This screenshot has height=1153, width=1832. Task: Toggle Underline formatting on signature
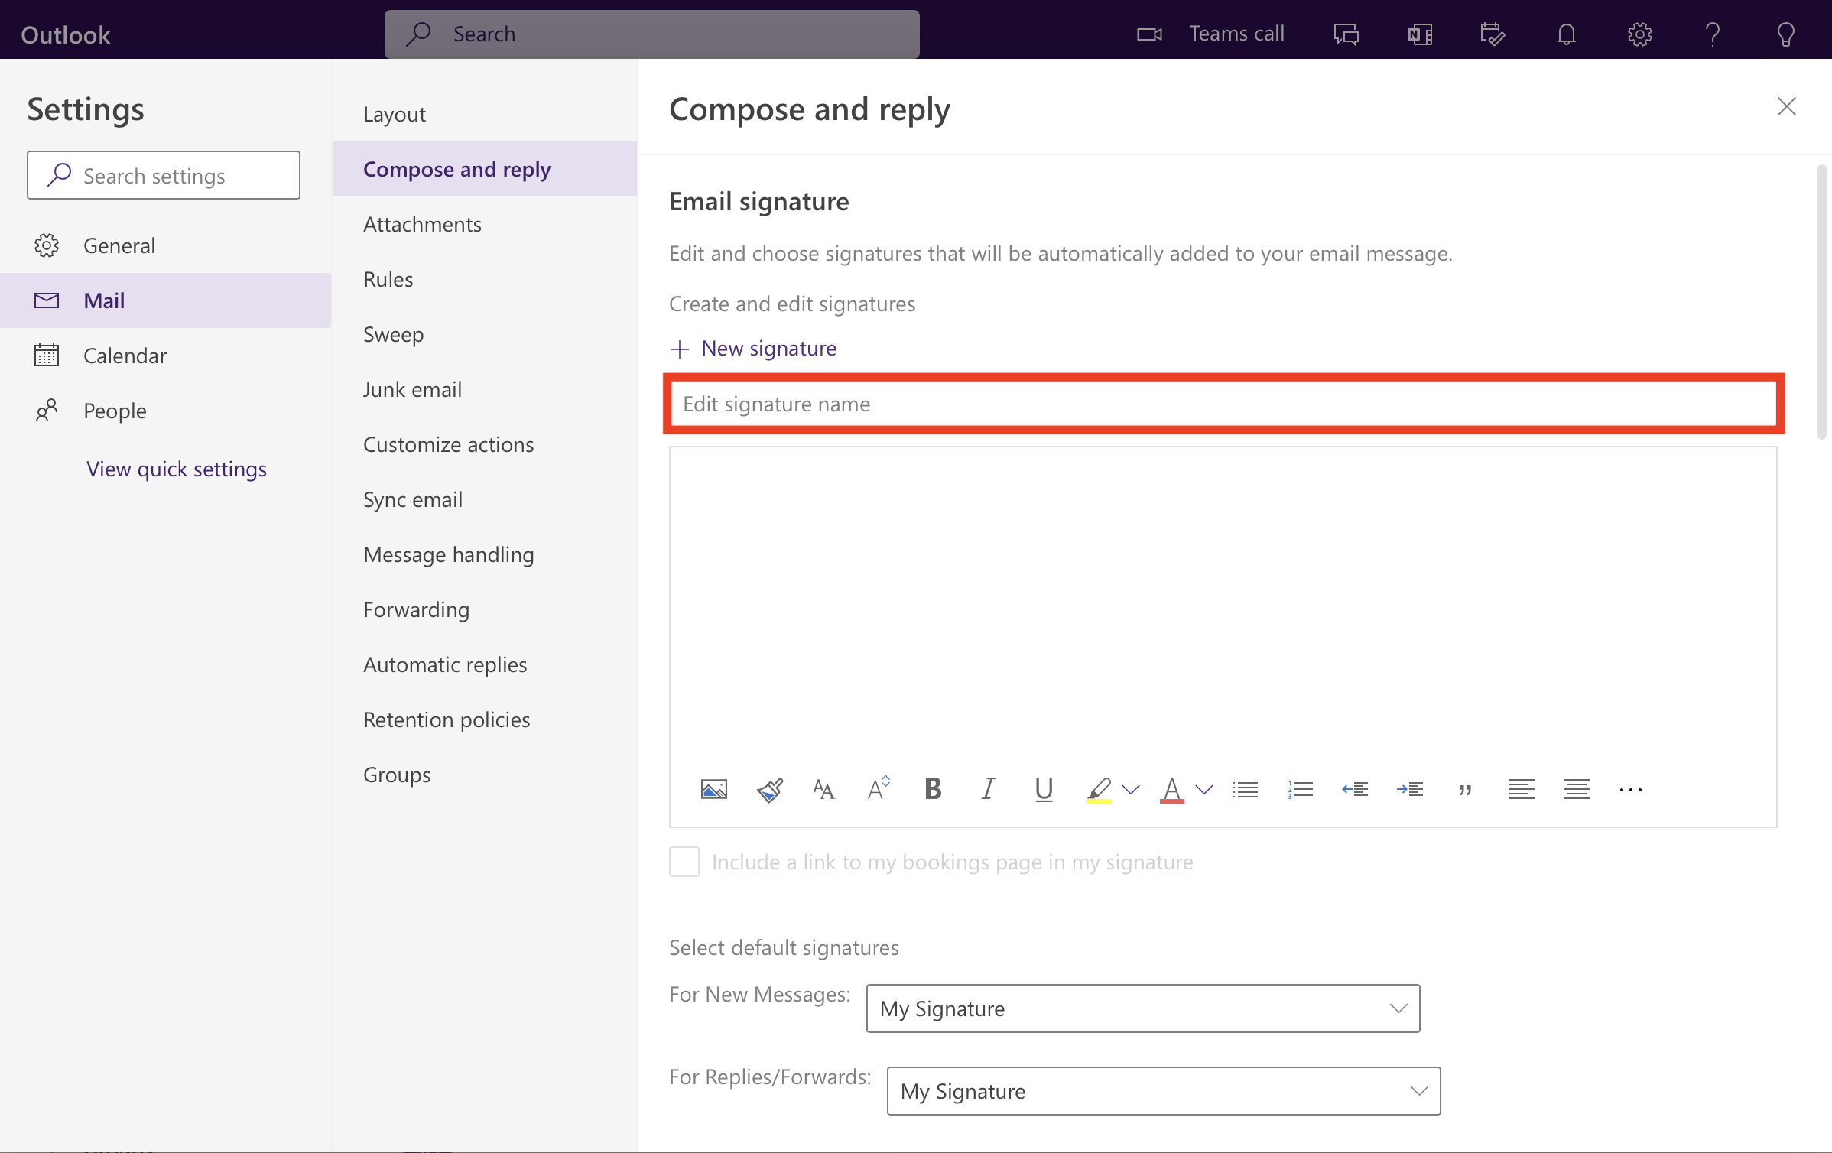coord(1044,789)
